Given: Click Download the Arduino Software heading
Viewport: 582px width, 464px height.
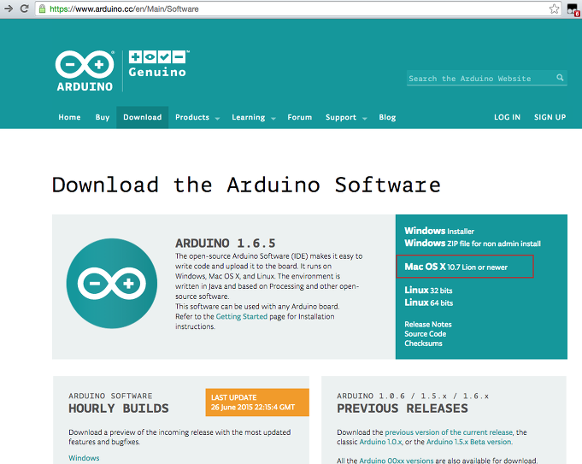Looking at the screenshot, I should coord(246,185).
